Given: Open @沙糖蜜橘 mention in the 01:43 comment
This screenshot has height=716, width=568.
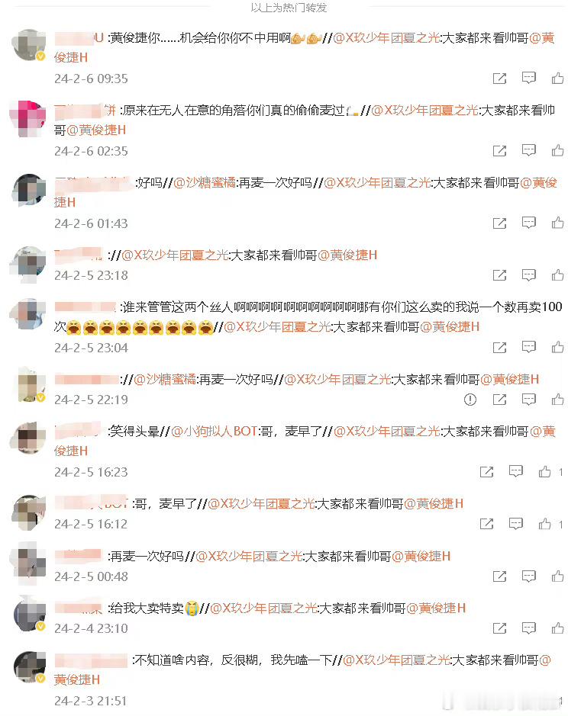Looking at the screenshot, I should pos(205,183).
